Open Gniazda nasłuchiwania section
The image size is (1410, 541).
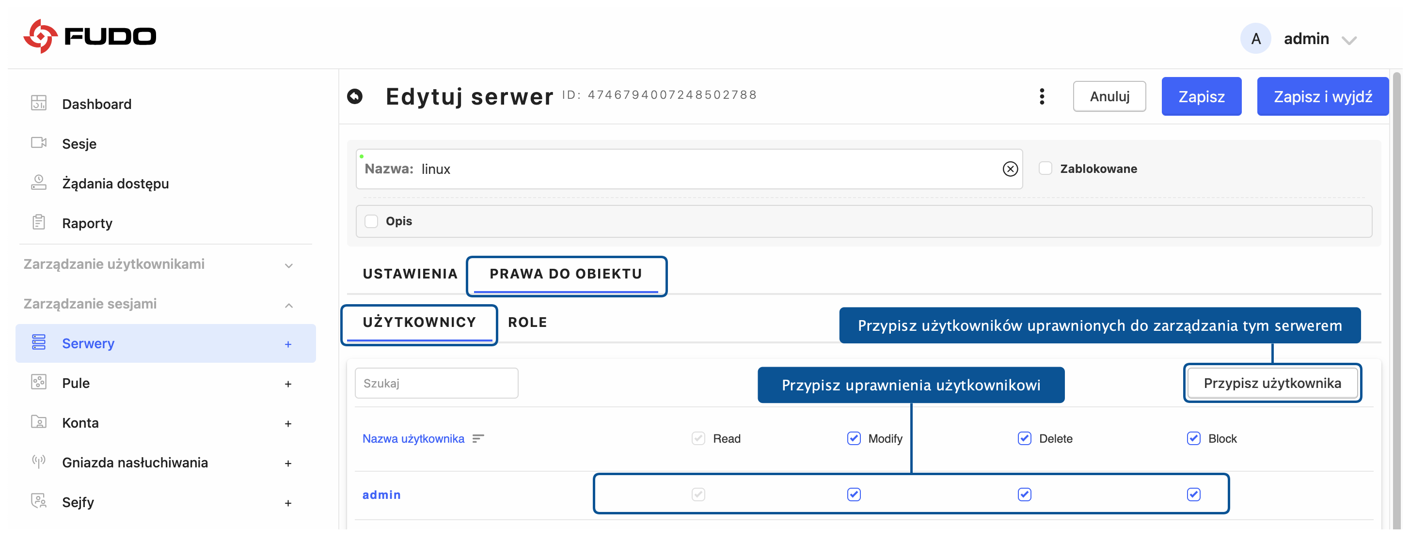tap(135, 463)
